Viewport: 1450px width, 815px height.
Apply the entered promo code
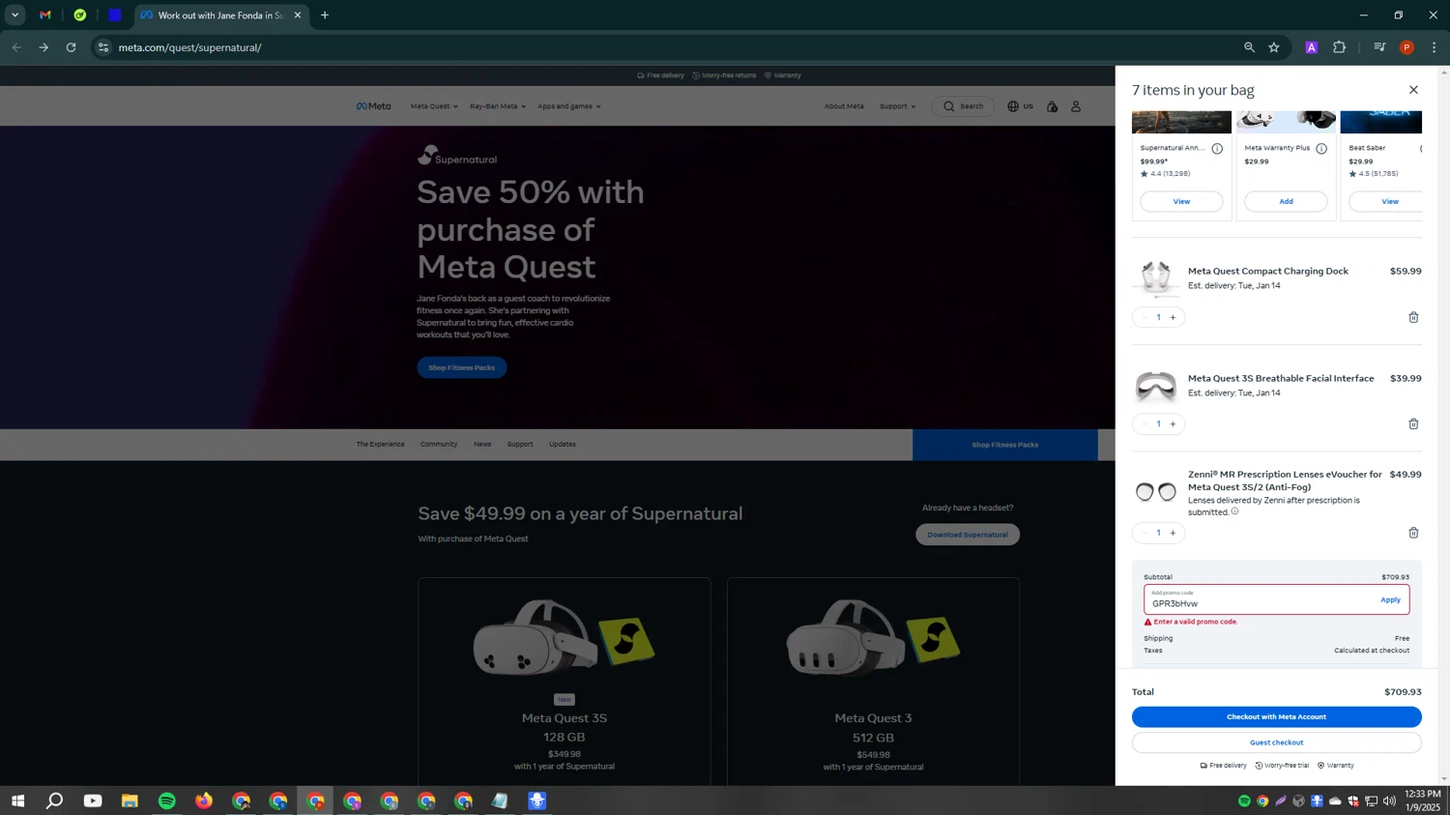coord(1390,599)
